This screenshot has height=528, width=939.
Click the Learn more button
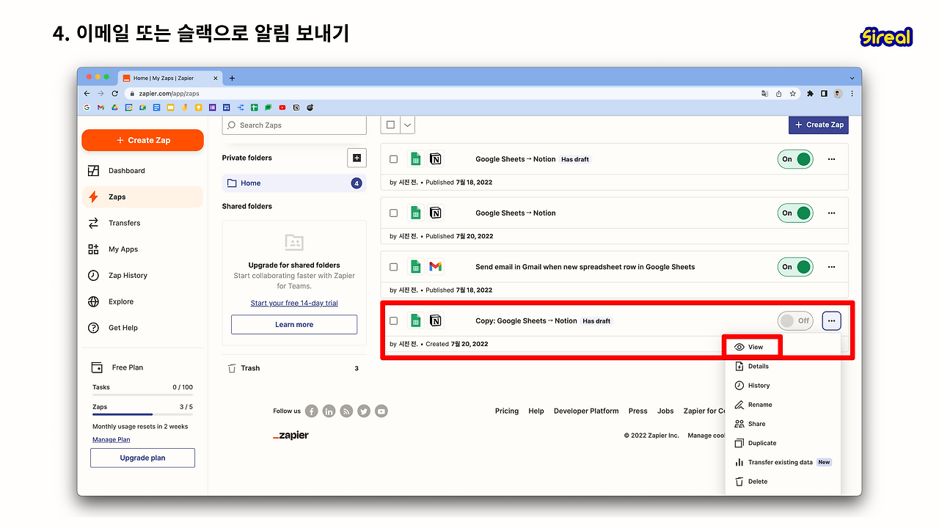point(294,325)
